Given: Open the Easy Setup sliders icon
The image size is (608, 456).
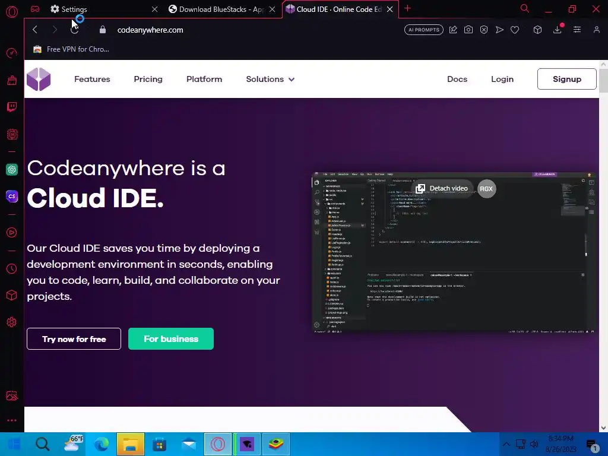Looking at the screenshot, I should click(577, 30).
